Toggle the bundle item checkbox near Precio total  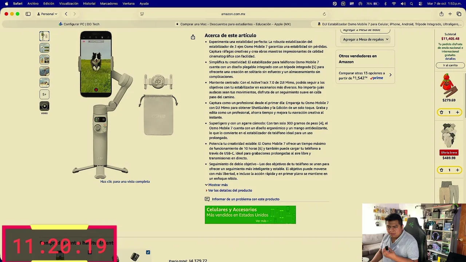[x=148, y=252]
